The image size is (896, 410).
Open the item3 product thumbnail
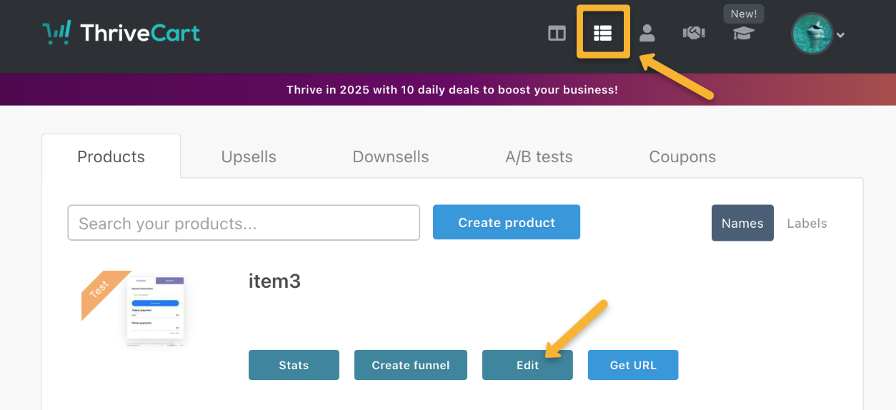pyautogui.click(x=155, y=309)
